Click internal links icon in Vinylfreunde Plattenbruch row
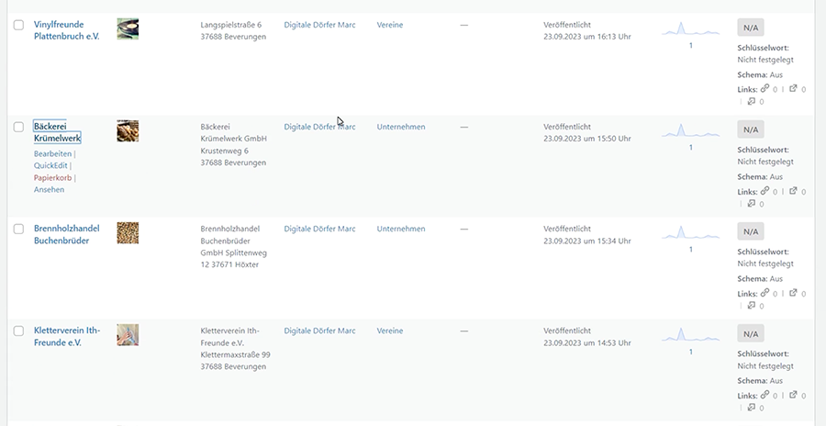This screenshot has height=426, width=826. 765,89
